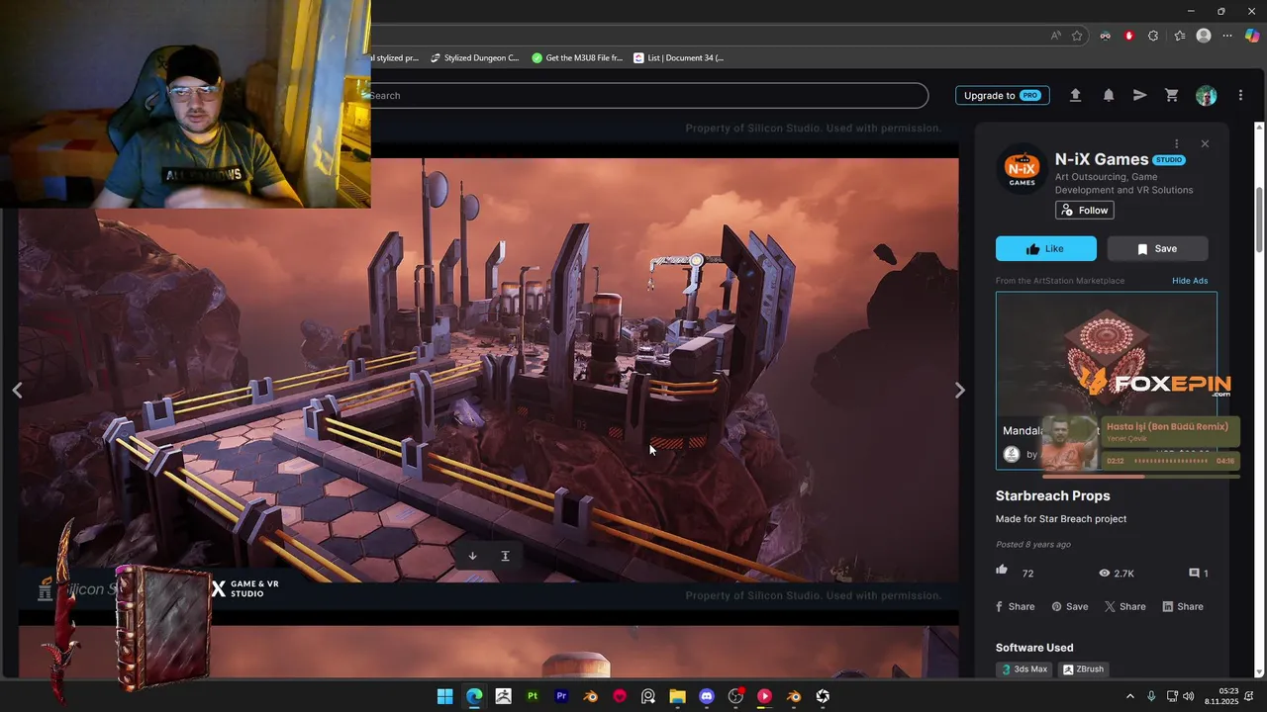The height and width of the screenshot is (712, 1267).
Task: Click the volume icon in tray
Action: [1189, 696]
